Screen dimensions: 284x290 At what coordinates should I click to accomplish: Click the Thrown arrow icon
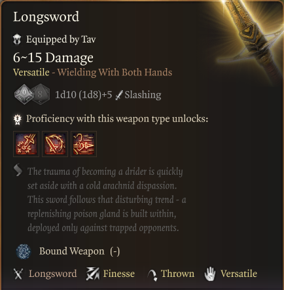(152, 275)
